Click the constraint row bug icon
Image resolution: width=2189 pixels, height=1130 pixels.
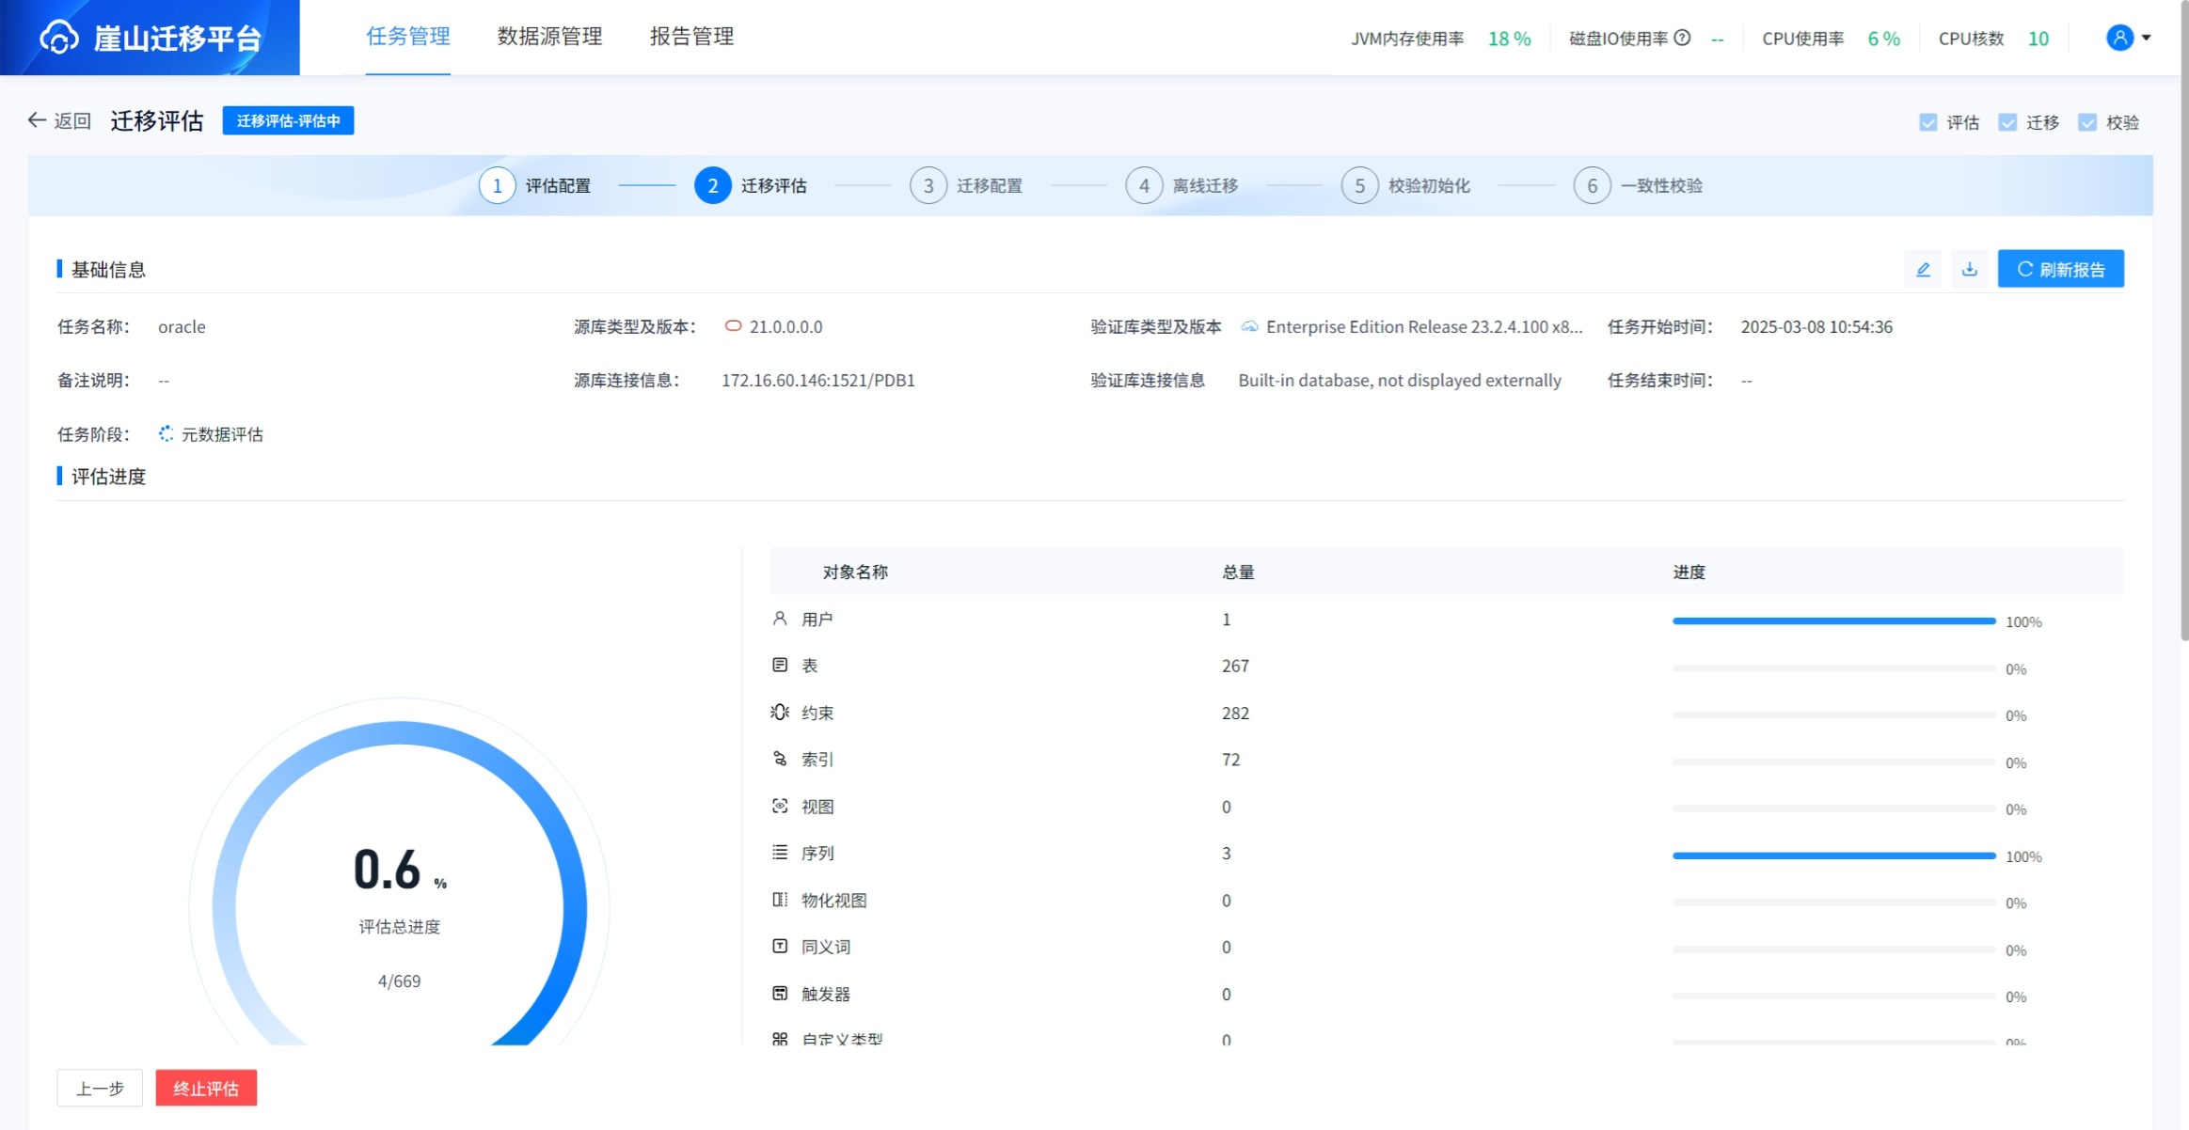point(779,712)
